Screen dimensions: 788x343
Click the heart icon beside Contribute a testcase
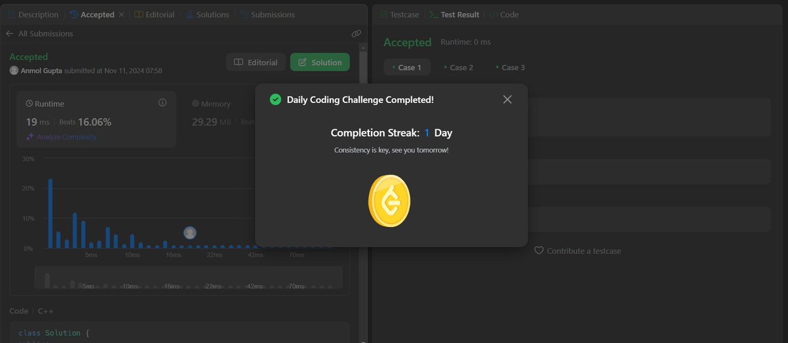pos(539,251)
